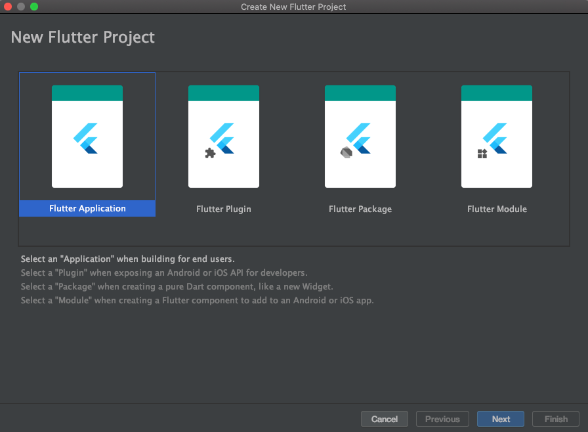Select the Flutter Application project icon
588x432 pixels.
pos(87,137)
